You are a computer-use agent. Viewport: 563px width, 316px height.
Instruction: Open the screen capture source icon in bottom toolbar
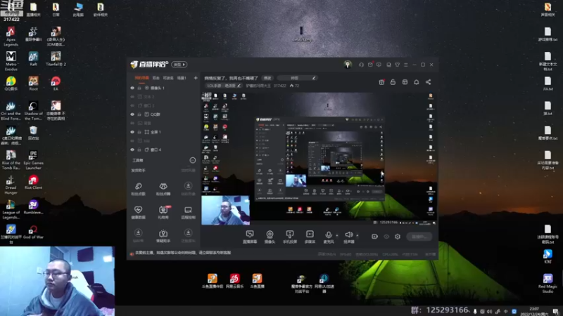pyautogui.click(x=250, y=235)
